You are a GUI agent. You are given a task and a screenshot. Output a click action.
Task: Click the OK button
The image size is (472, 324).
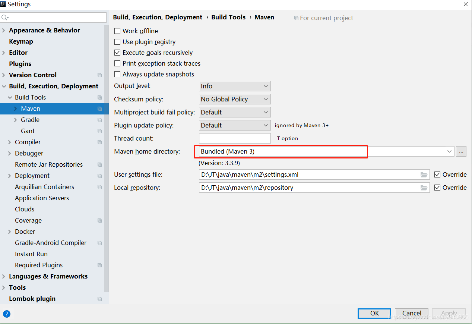374,313
